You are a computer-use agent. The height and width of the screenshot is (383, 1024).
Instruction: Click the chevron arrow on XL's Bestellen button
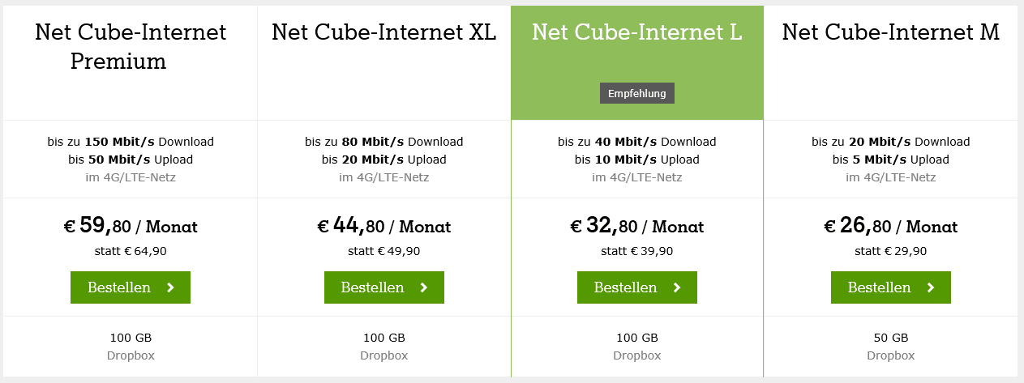[x=424, y=287]
